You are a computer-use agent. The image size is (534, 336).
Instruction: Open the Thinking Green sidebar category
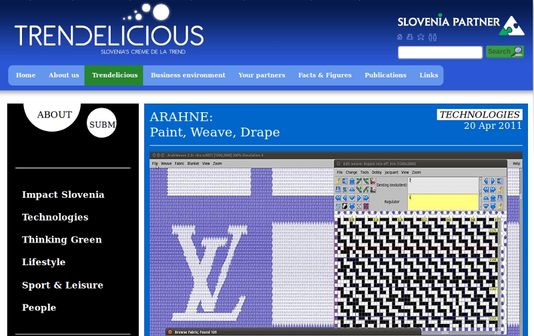(x=62, y=240)
